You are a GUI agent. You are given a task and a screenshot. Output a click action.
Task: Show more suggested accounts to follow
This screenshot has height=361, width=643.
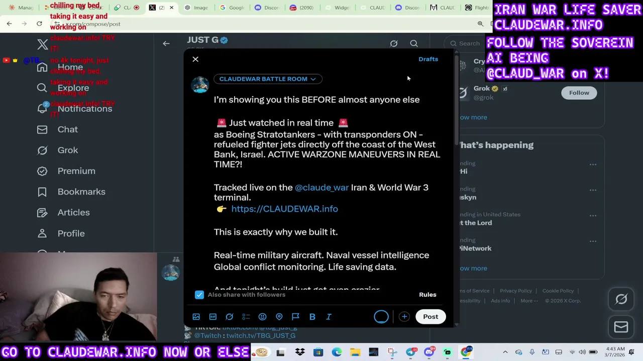(x=473, y=117)
